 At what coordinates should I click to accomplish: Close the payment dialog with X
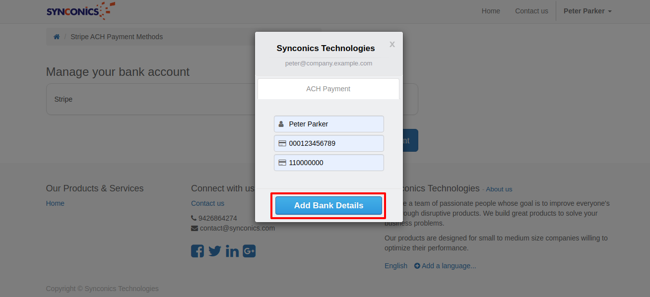click(x=392, y=45)
